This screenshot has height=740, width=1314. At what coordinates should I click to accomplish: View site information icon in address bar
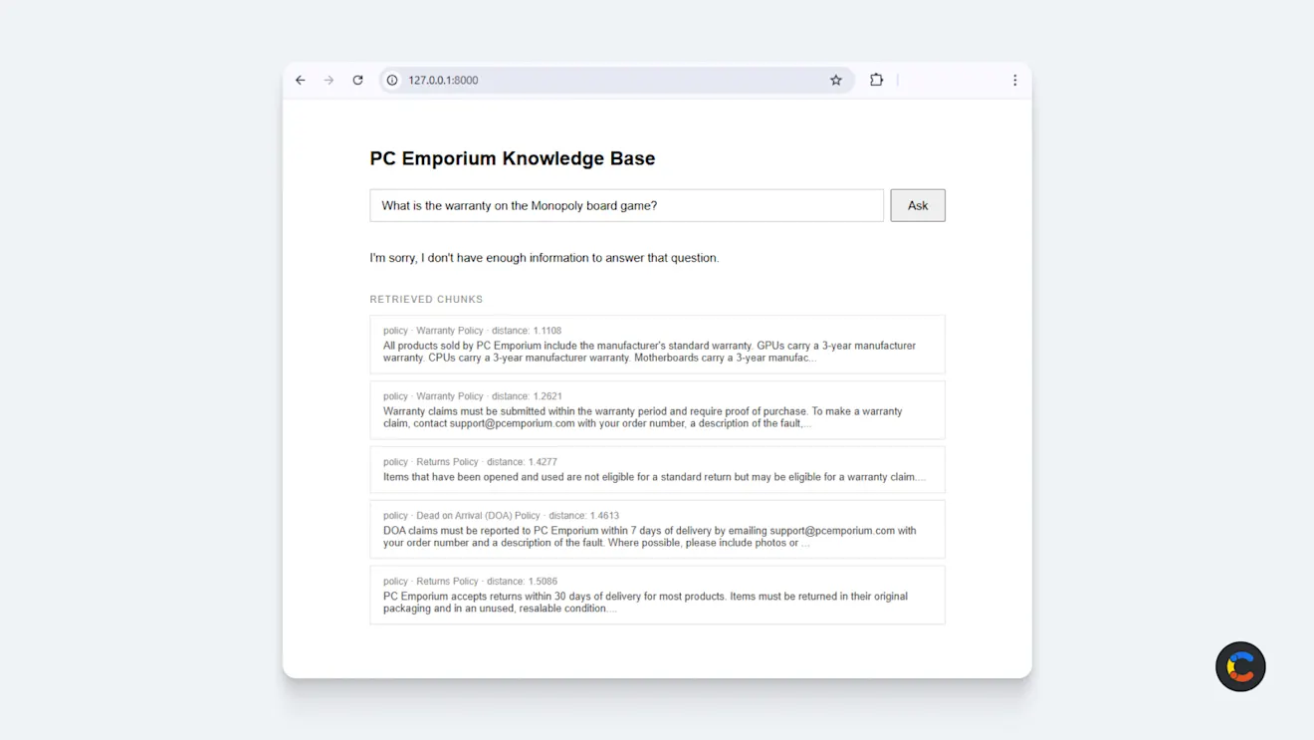pos(392,80)
